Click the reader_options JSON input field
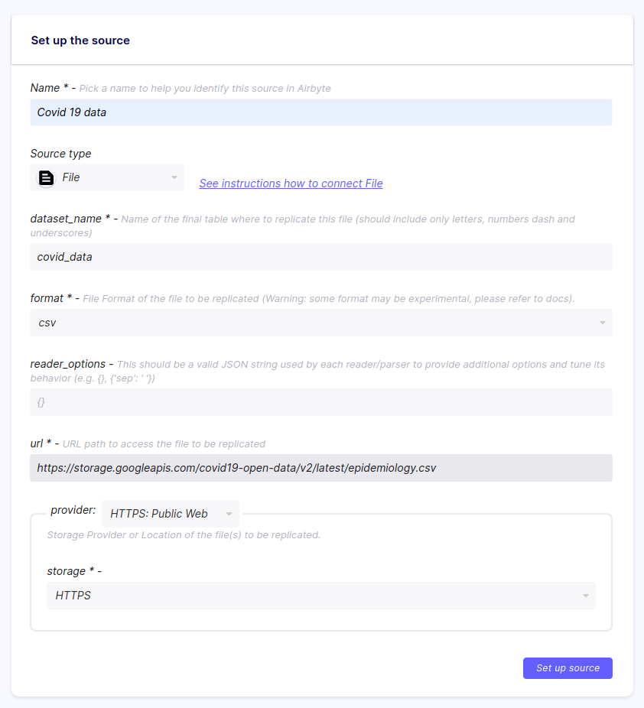644x708 pixels. coord(321,401)
